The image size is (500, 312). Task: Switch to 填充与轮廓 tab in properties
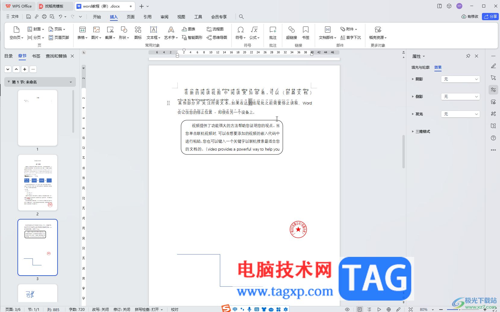pos(420,67)
